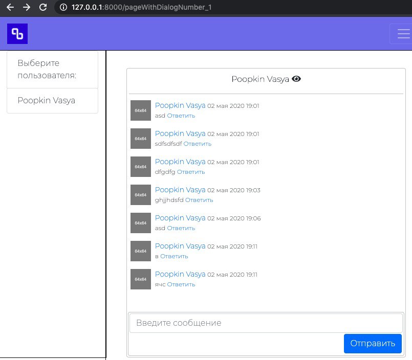The height and width of the screenshot is (360, 412).
Task: Click Ответить on the 'sdfsdfsdf' message
Action: [198, 144]
